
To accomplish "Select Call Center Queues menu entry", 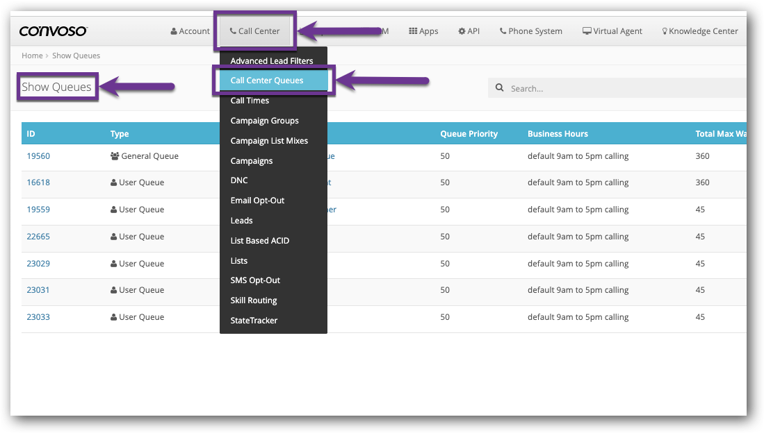I will (x=267, y=80).
